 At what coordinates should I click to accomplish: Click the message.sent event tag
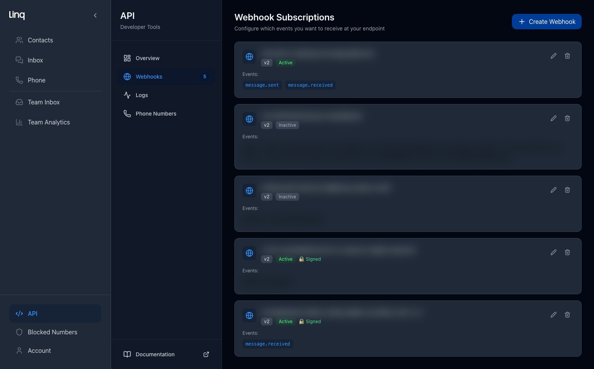pyautogui.click(x=262, y=85)
